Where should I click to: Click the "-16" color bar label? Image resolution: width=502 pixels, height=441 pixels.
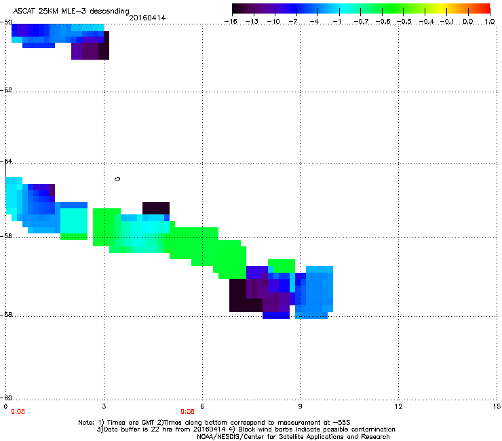click(231, 22)
